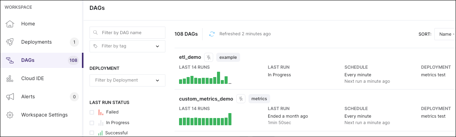Click custom_metrics_demo deployment metrics test
Screen dimensions: 456x137
point(433,116)
